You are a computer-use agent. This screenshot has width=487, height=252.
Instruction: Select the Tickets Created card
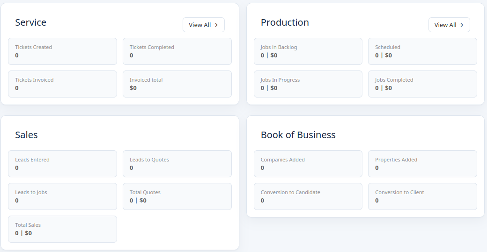click(62, 51)
